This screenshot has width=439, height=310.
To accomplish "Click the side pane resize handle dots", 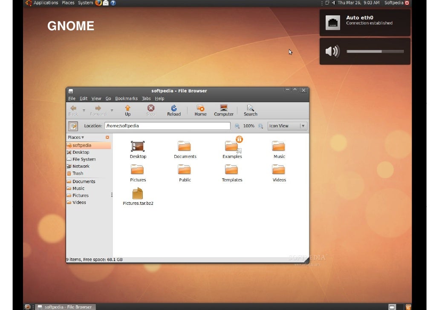I will point(112,195).
